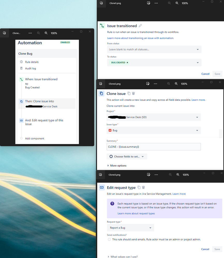Image resolution: width=224 pixels, height=258 pixels.
Task: Click edit image icon in Clone2.png window
Action: (x=148, y=84)
